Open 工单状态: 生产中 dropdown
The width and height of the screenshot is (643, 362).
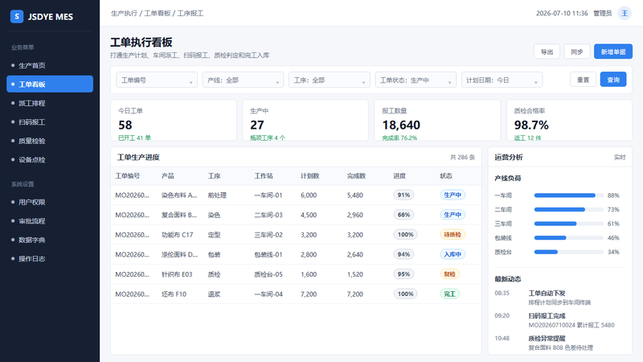click(x=416, y=80)
